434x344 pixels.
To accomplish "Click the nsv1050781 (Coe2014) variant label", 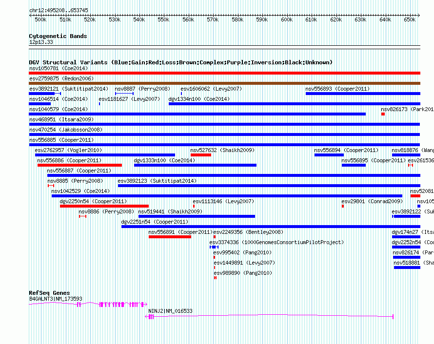I will pyautogui.click(x=59, y=68).
